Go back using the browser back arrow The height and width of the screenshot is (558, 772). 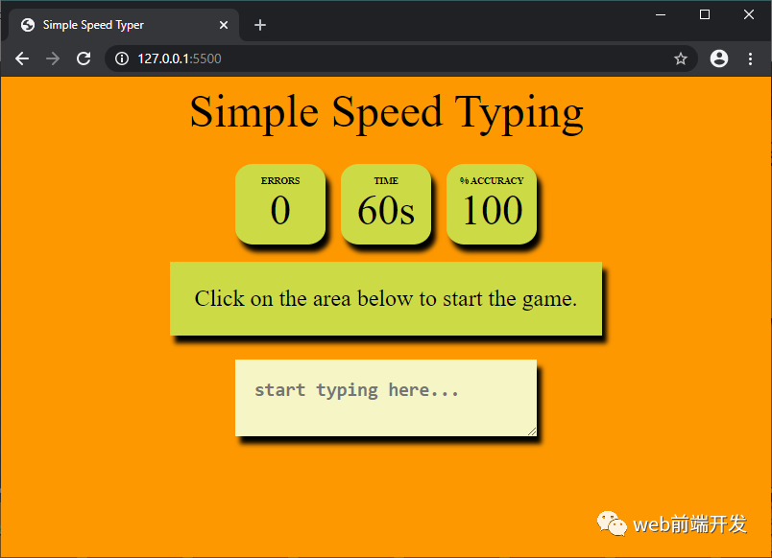[22, 58]
